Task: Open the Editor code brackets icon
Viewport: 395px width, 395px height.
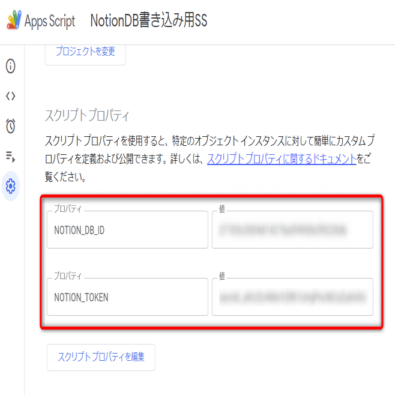Action: [x=11, y=96]
